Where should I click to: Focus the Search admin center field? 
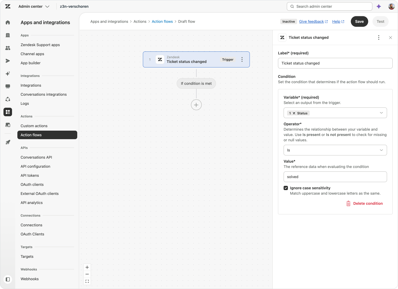pos(329,6)
